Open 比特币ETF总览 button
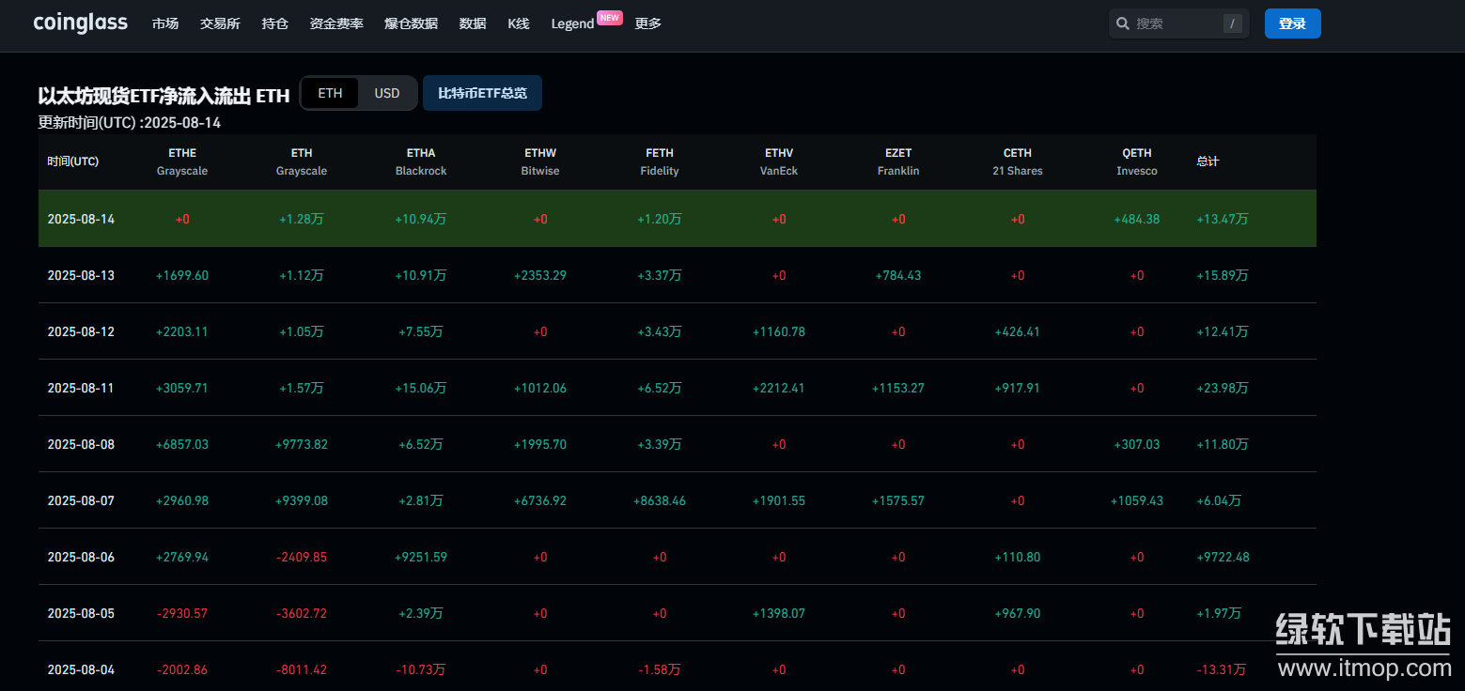Viewport: 1465px width, 691px height. pyautogui.click(x=482, y=93)
